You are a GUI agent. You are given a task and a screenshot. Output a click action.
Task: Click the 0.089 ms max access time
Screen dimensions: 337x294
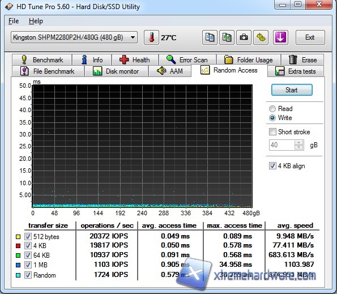(x=237, y=236)
